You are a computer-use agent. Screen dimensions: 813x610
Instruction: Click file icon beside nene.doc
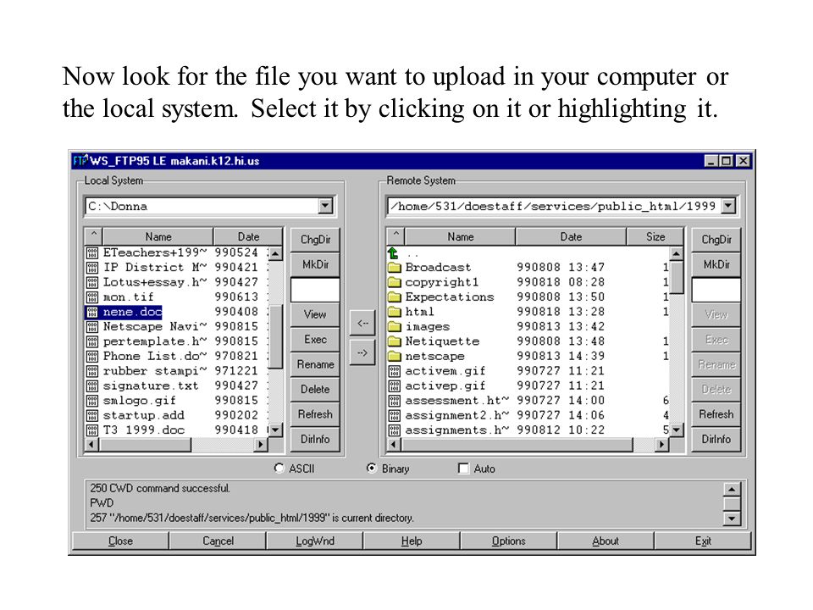point(92,313)
